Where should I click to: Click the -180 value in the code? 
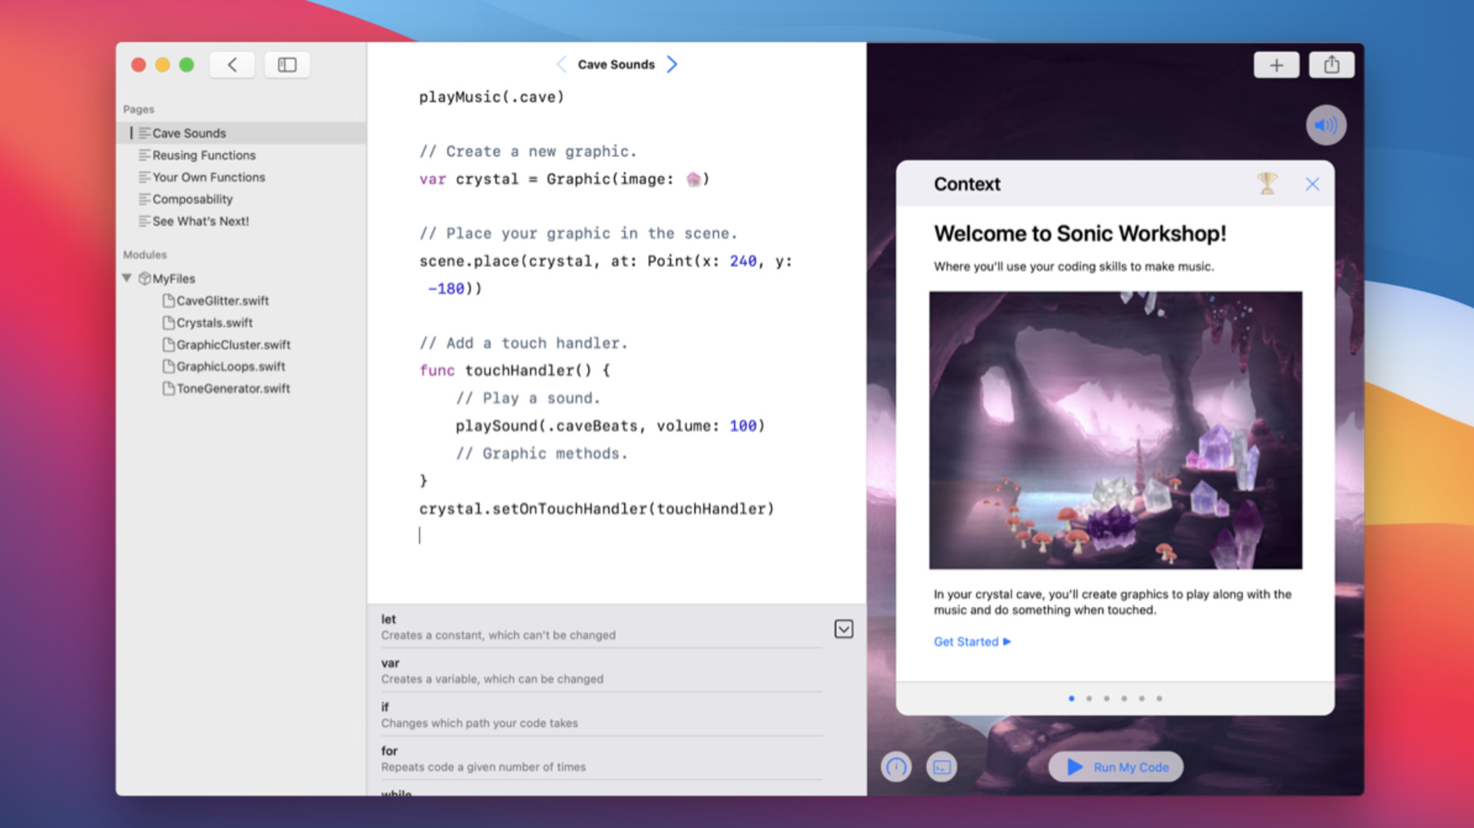pyautogui.click(x=446, y=289)
